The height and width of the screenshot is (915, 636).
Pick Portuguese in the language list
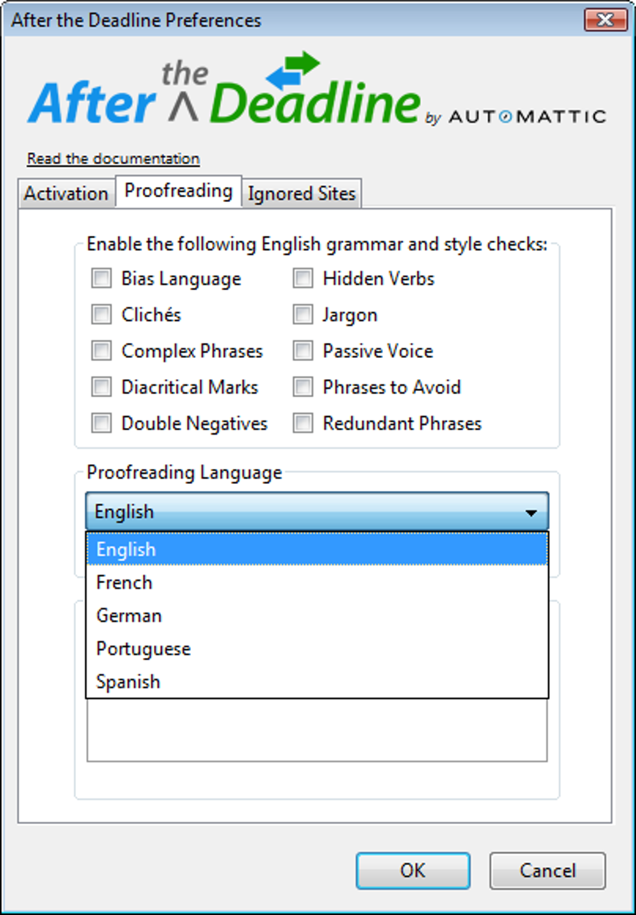317,649
